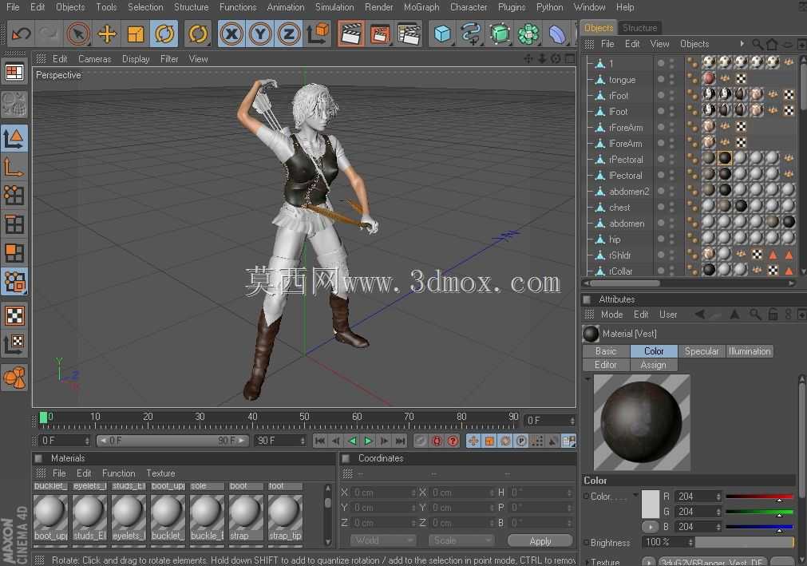Adjust the red R color slider

click(759, 497)
